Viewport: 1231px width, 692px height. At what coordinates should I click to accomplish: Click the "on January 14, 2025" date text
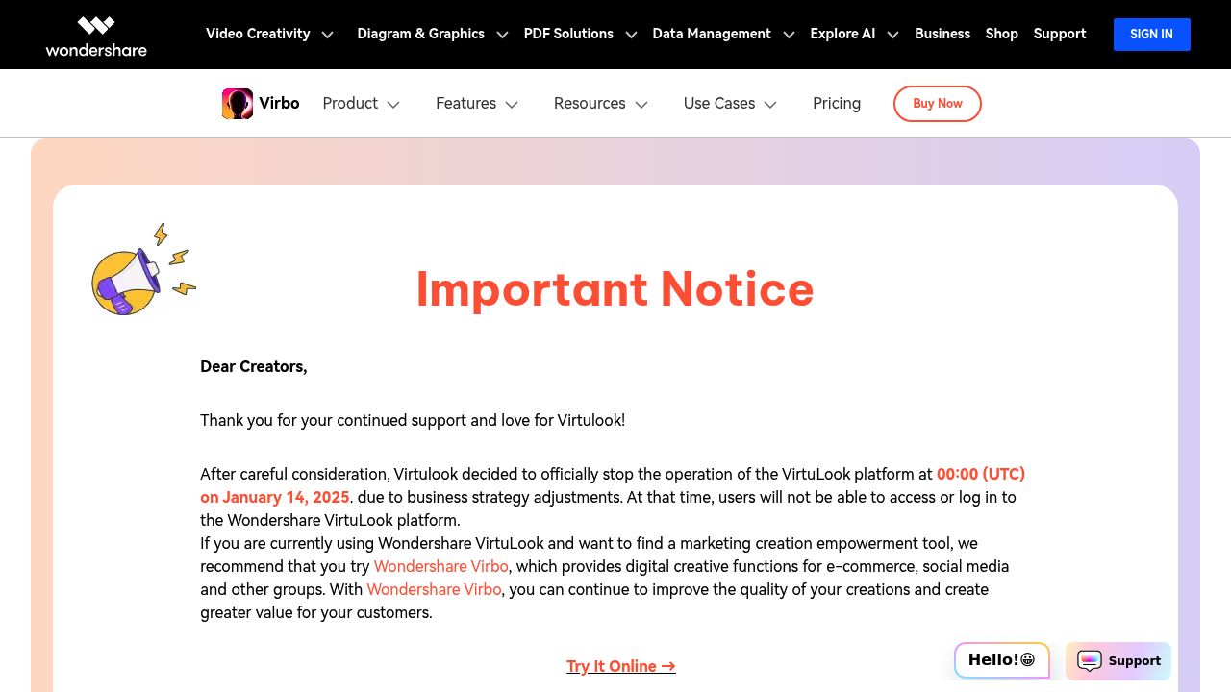[275, 497]
